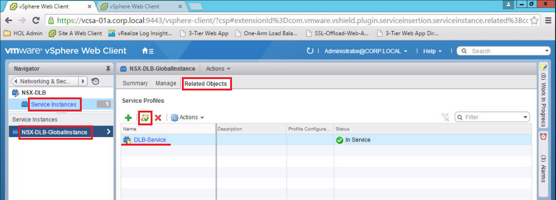Click the browser forward arrow
This screenshot has height=200, width=556.
(x=22, y=21)
